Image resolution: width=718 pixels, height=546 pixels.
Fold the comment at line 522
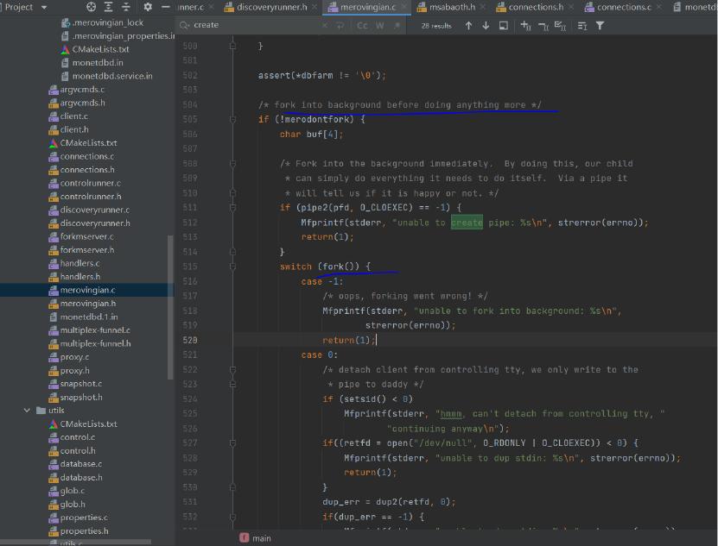[x=232, y=369]
